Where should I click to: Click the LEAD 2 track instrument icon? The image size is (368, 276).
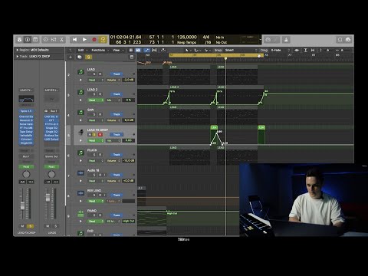80,92
